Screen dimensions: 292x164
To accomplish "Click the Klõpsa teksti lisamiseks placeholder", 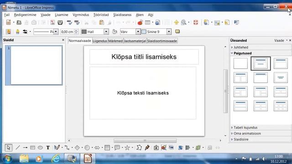I will pyautogui.click(x=143, y=93).
